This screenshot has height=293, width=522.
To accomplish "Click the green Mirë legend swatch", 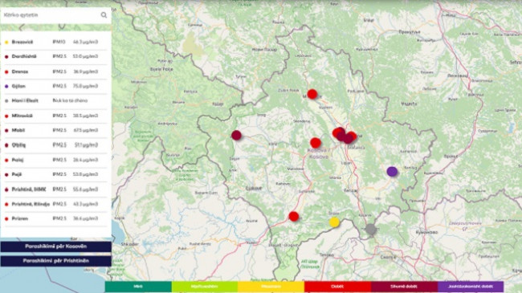I will tap(138, 287).
